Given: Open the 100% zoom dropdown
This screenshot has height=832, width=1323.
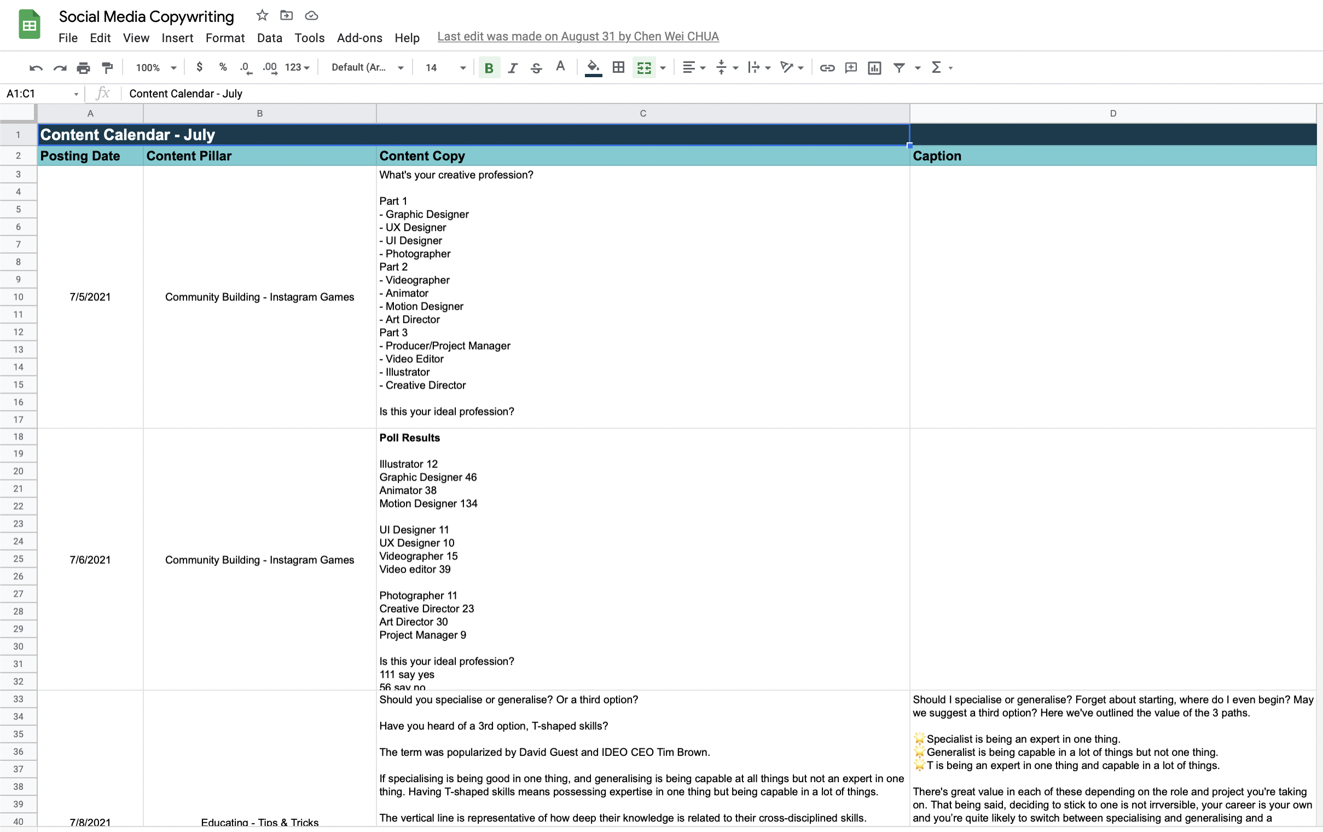Looking at the screenshot, I should click(156, 67).
